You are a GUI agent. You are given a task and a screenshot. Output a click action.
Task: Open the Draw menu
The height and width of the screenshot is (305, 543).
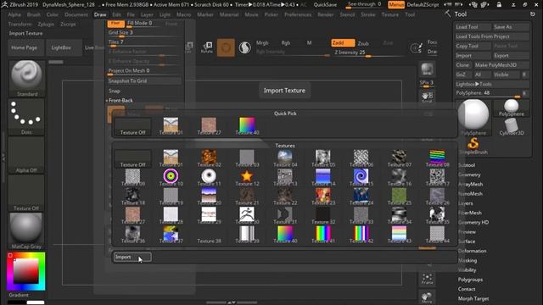pos(100,14)
